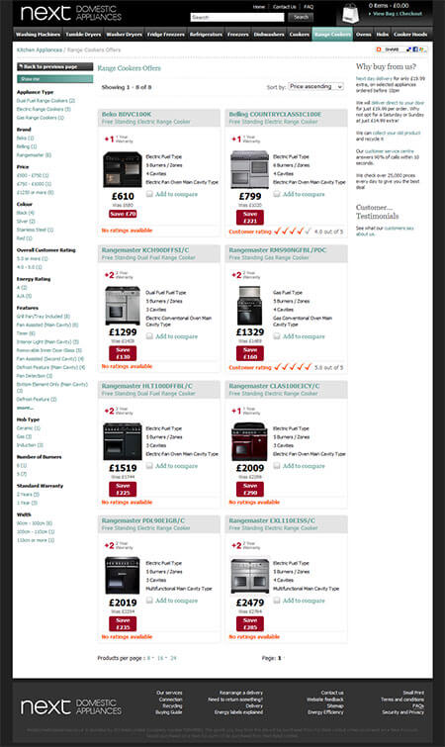Screen dimensions: 445x747
Task: Filter price £1250 or more
Action: [x=36, y=193]
